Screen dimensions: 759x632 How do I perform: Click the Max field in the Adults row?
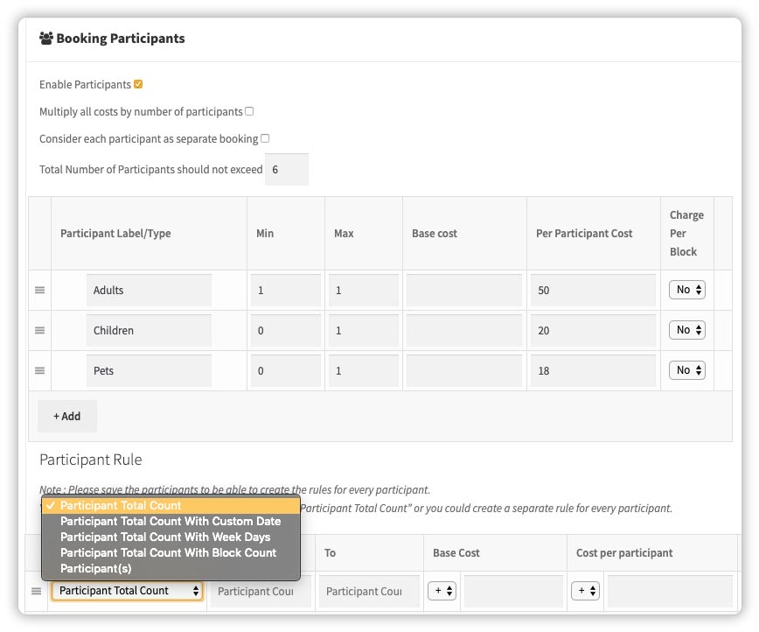[x=364, y=291]
